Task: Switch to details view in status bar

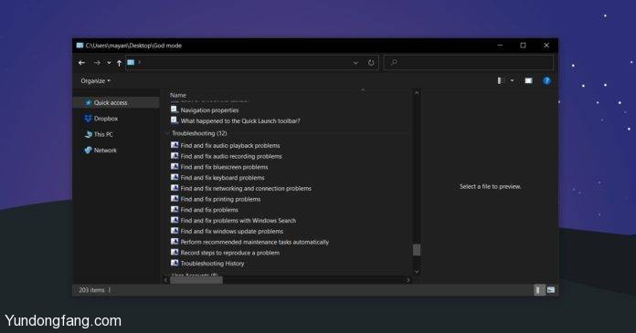Action: (539, 289)
